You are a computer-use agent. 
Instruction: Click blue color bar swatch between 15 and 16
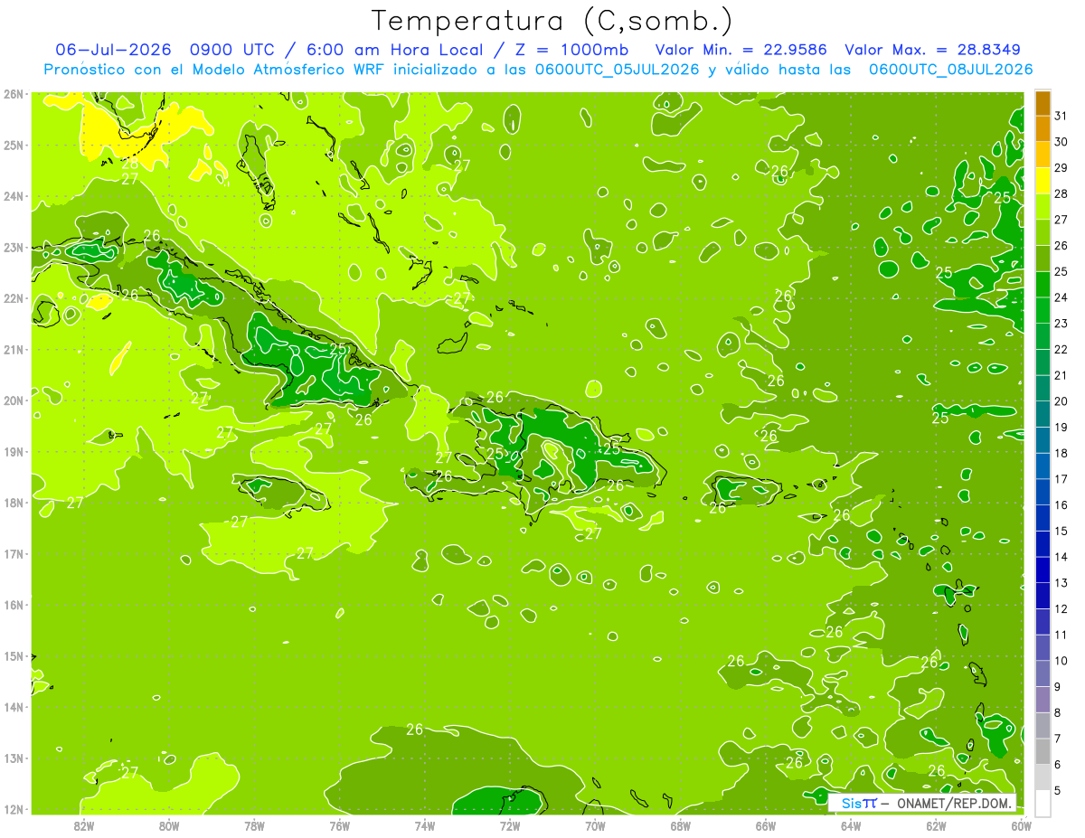pyautogui.click(x=1043, y=518)
